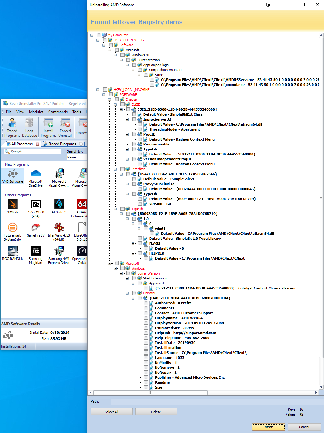
Task: Open the Search by Name dropdown
Action: [77, 157]
